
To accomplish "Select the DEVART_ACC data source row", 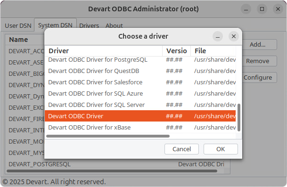I will pos(25,51).
